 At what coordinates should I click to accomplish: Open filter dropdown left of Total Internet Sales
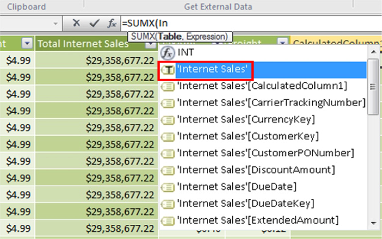[27, 44]
